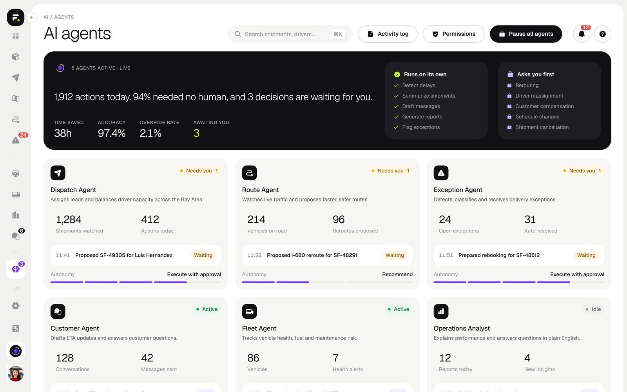
Task: Open the map icon in sidebar
Action: [x=16, y=98]
